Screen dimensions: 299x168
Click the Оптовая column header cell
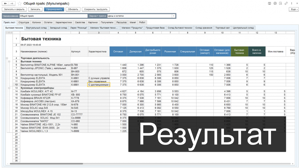(118, 51)
